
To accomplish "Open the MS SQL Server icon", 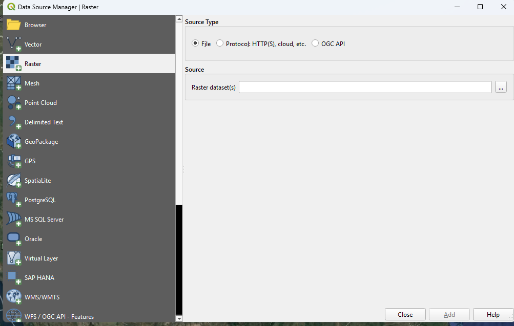I will pyautogui.click(x=13, y=220).
